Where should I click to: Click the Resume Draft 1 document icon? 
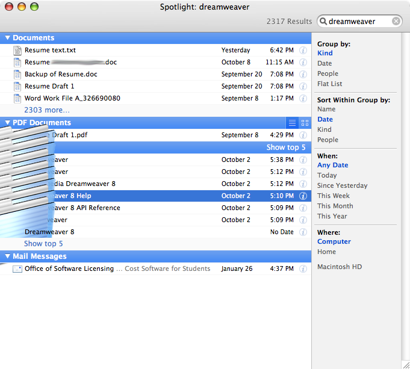coord(17,86)
